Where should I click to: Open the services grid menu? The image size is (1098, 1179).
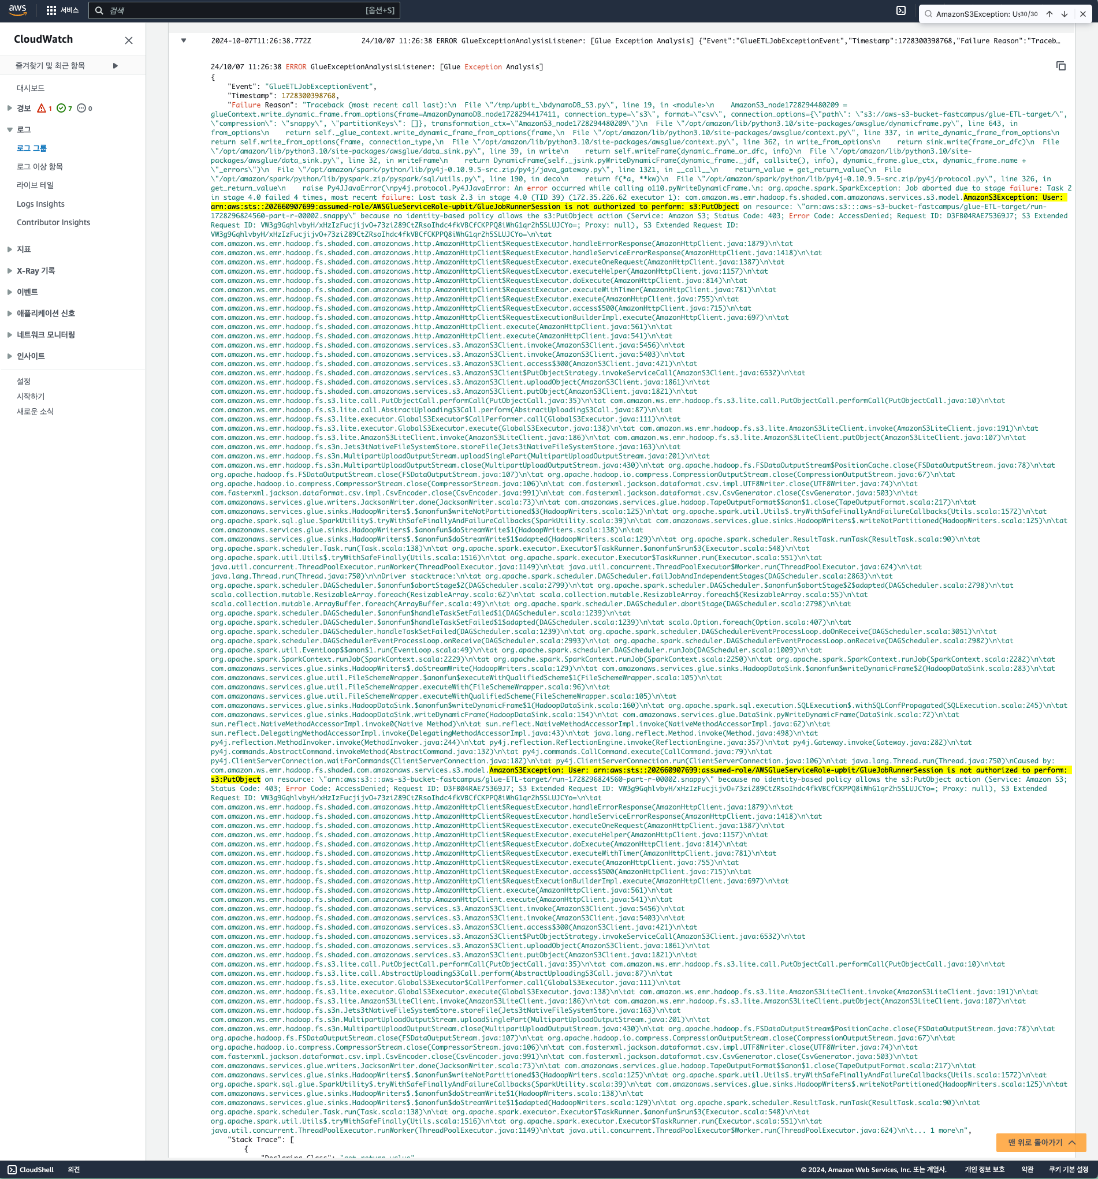click(x=51, y=10)
